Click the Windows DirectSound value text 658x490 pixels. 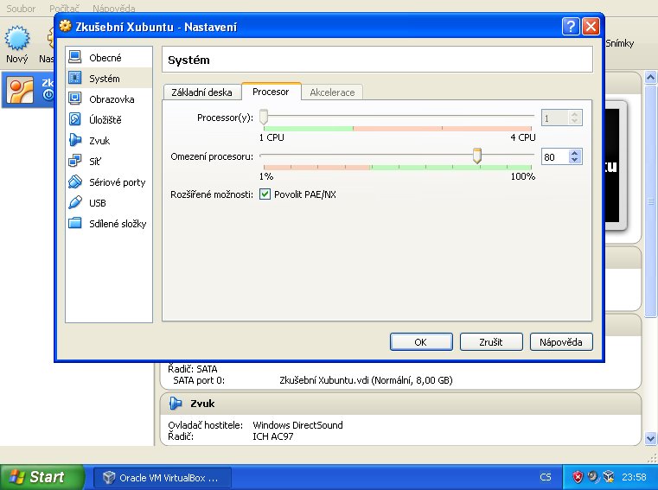297,425
